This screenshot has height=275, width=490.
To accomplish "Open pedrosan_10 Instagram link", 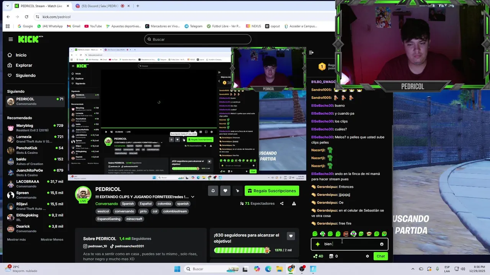I will (x=95, y=246).
